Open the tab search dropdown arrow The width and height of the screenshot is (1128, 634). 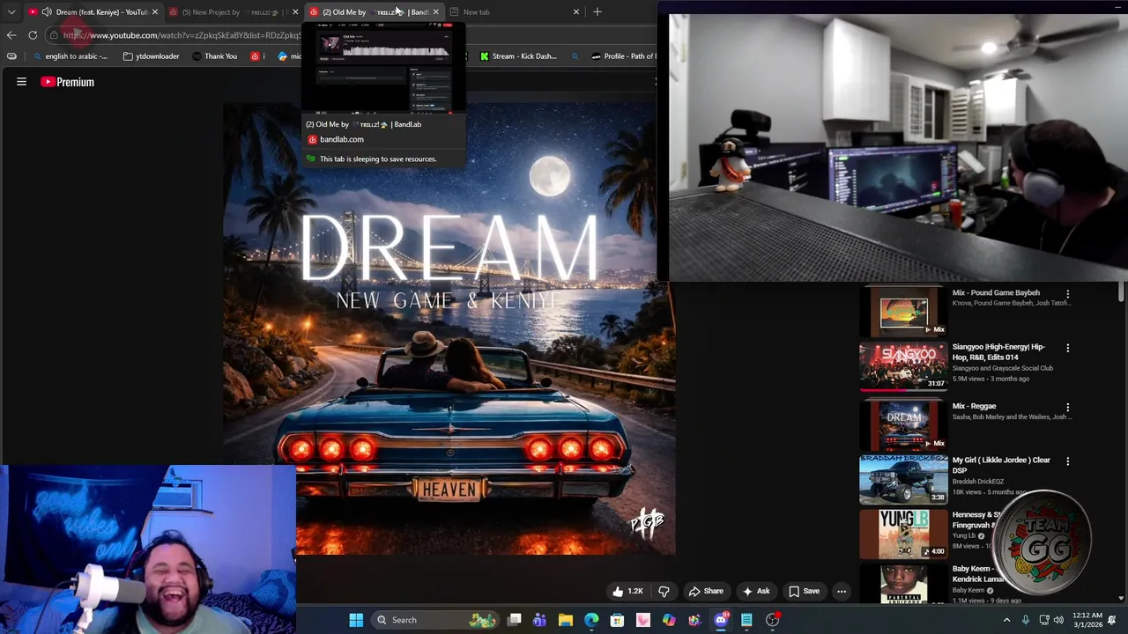pyautogui.click(x=11, y=12)
